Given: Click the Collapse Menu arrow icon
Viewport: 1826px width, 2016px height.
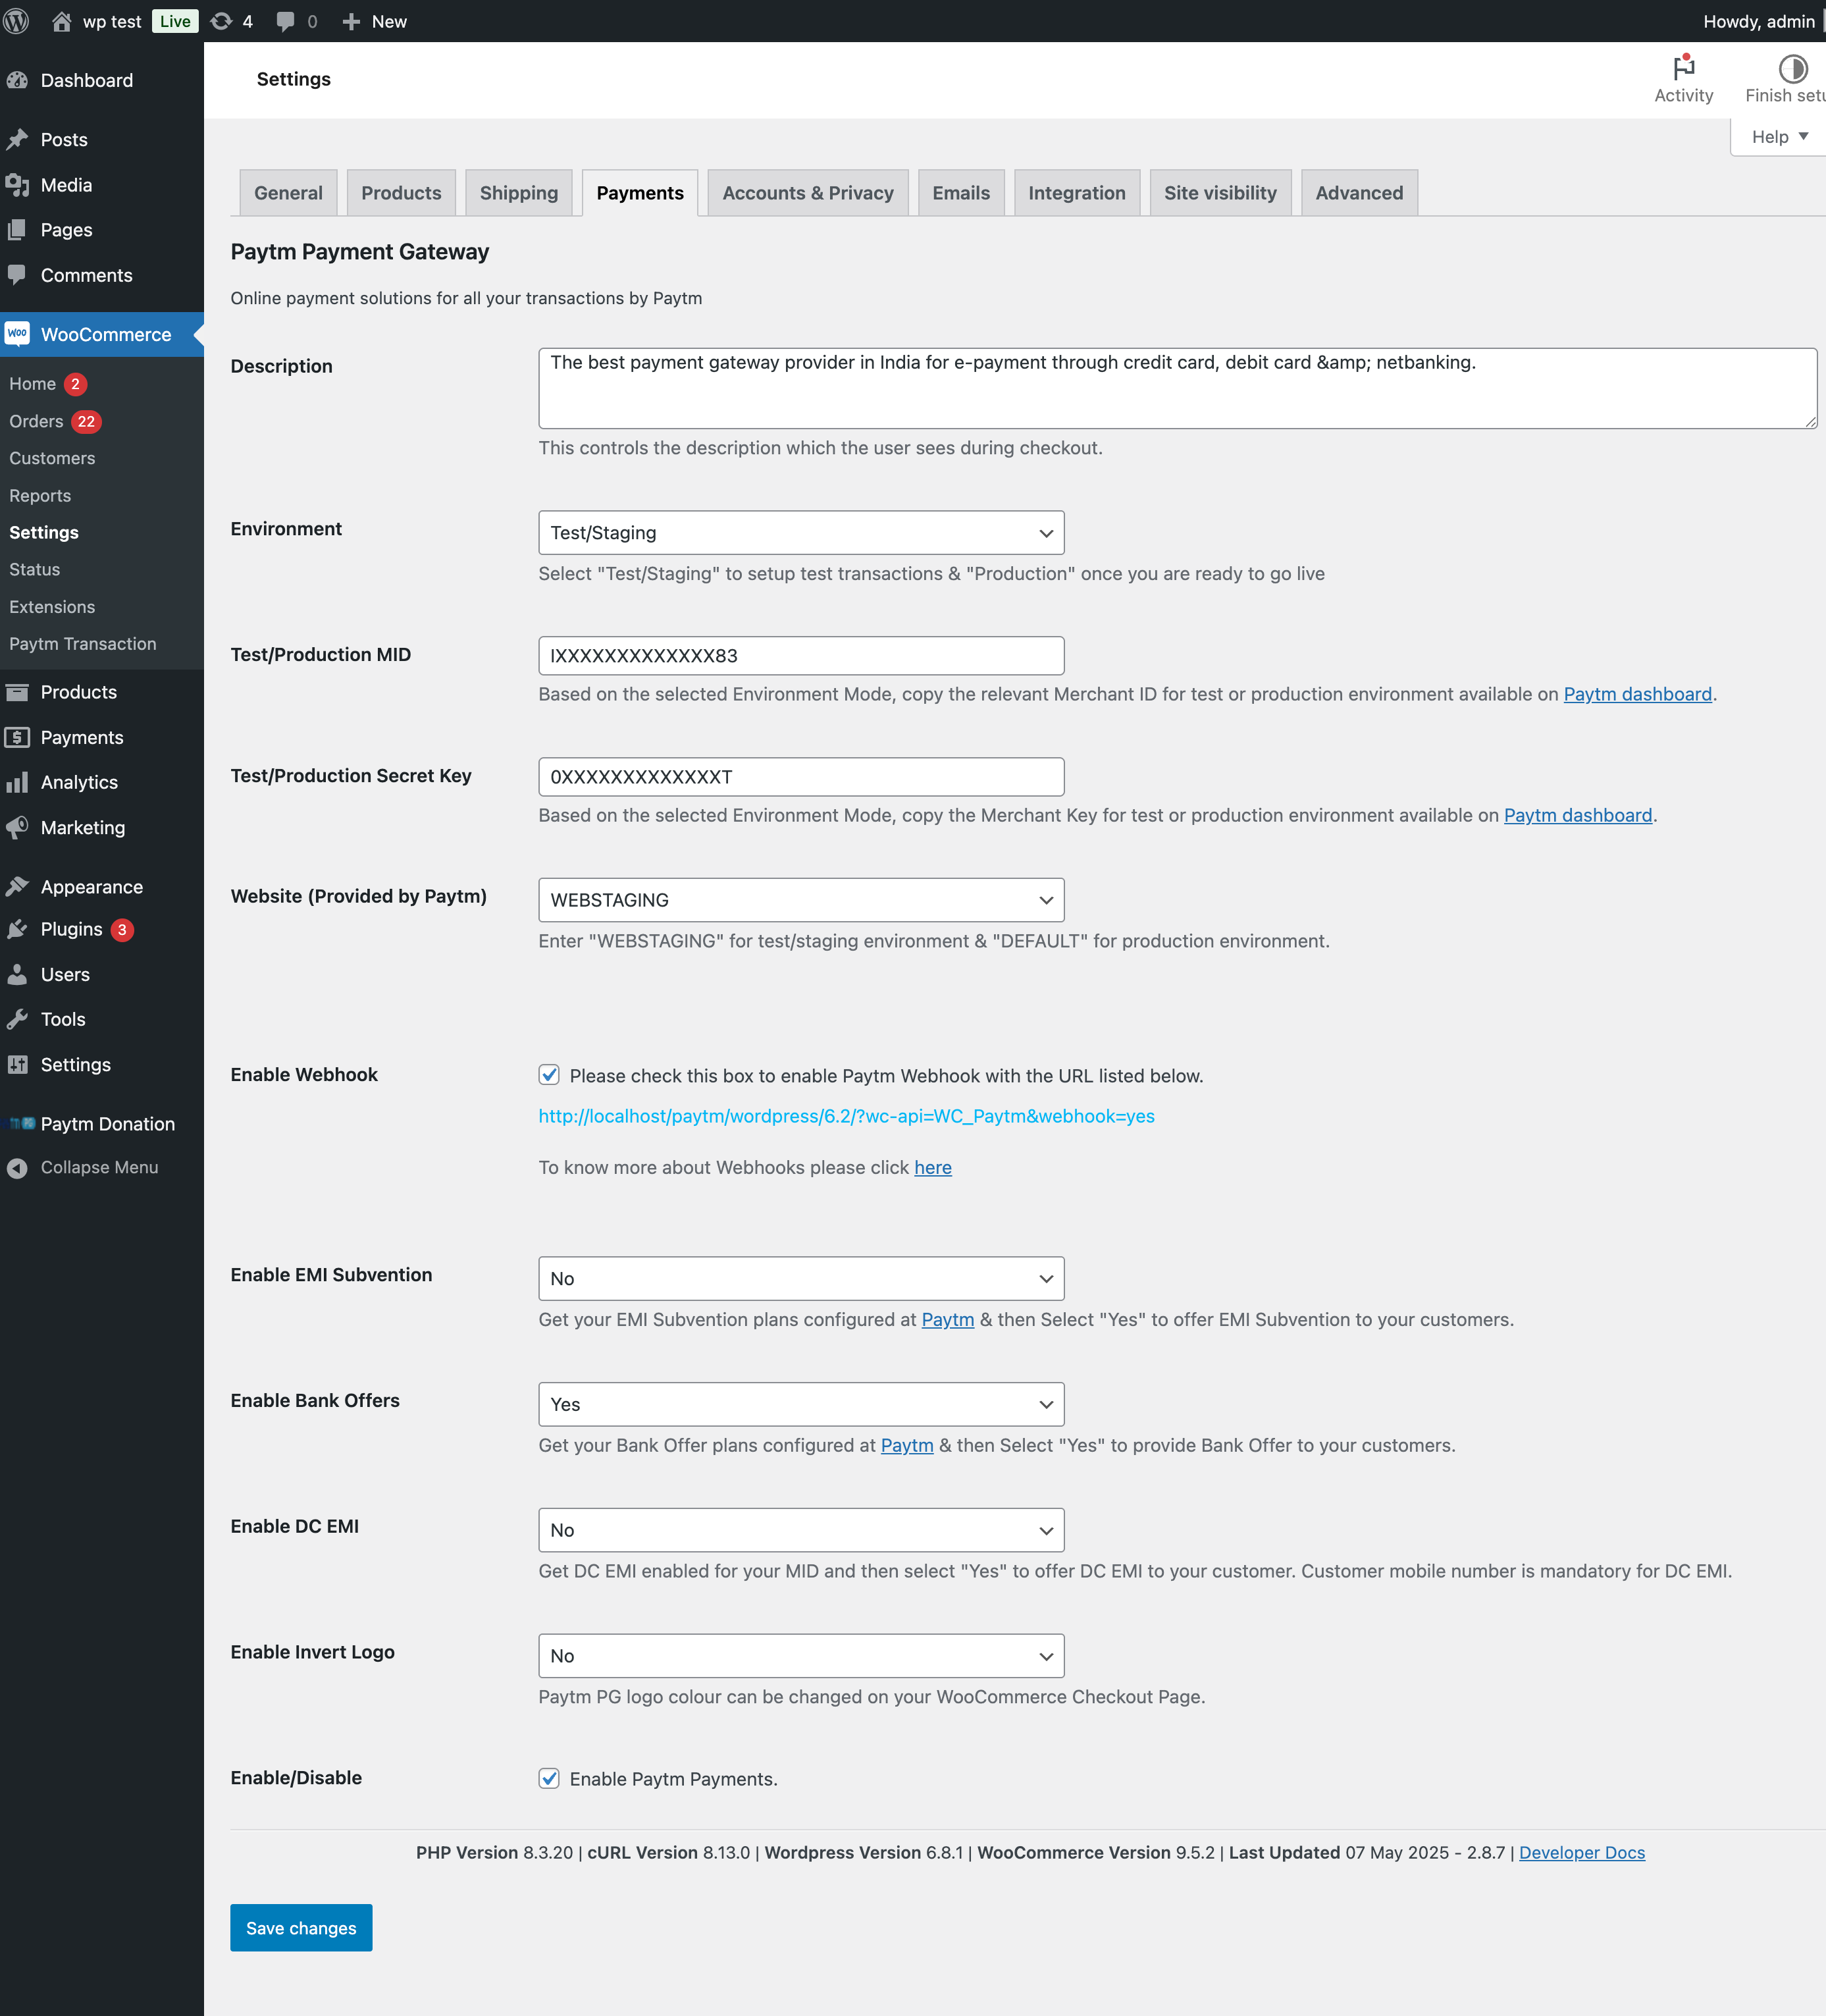Looking at the screenshot, I should 17,1167.
